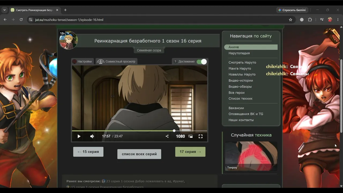Click the browser forward arrow
343x193 pixels.
tap(13, 20)
